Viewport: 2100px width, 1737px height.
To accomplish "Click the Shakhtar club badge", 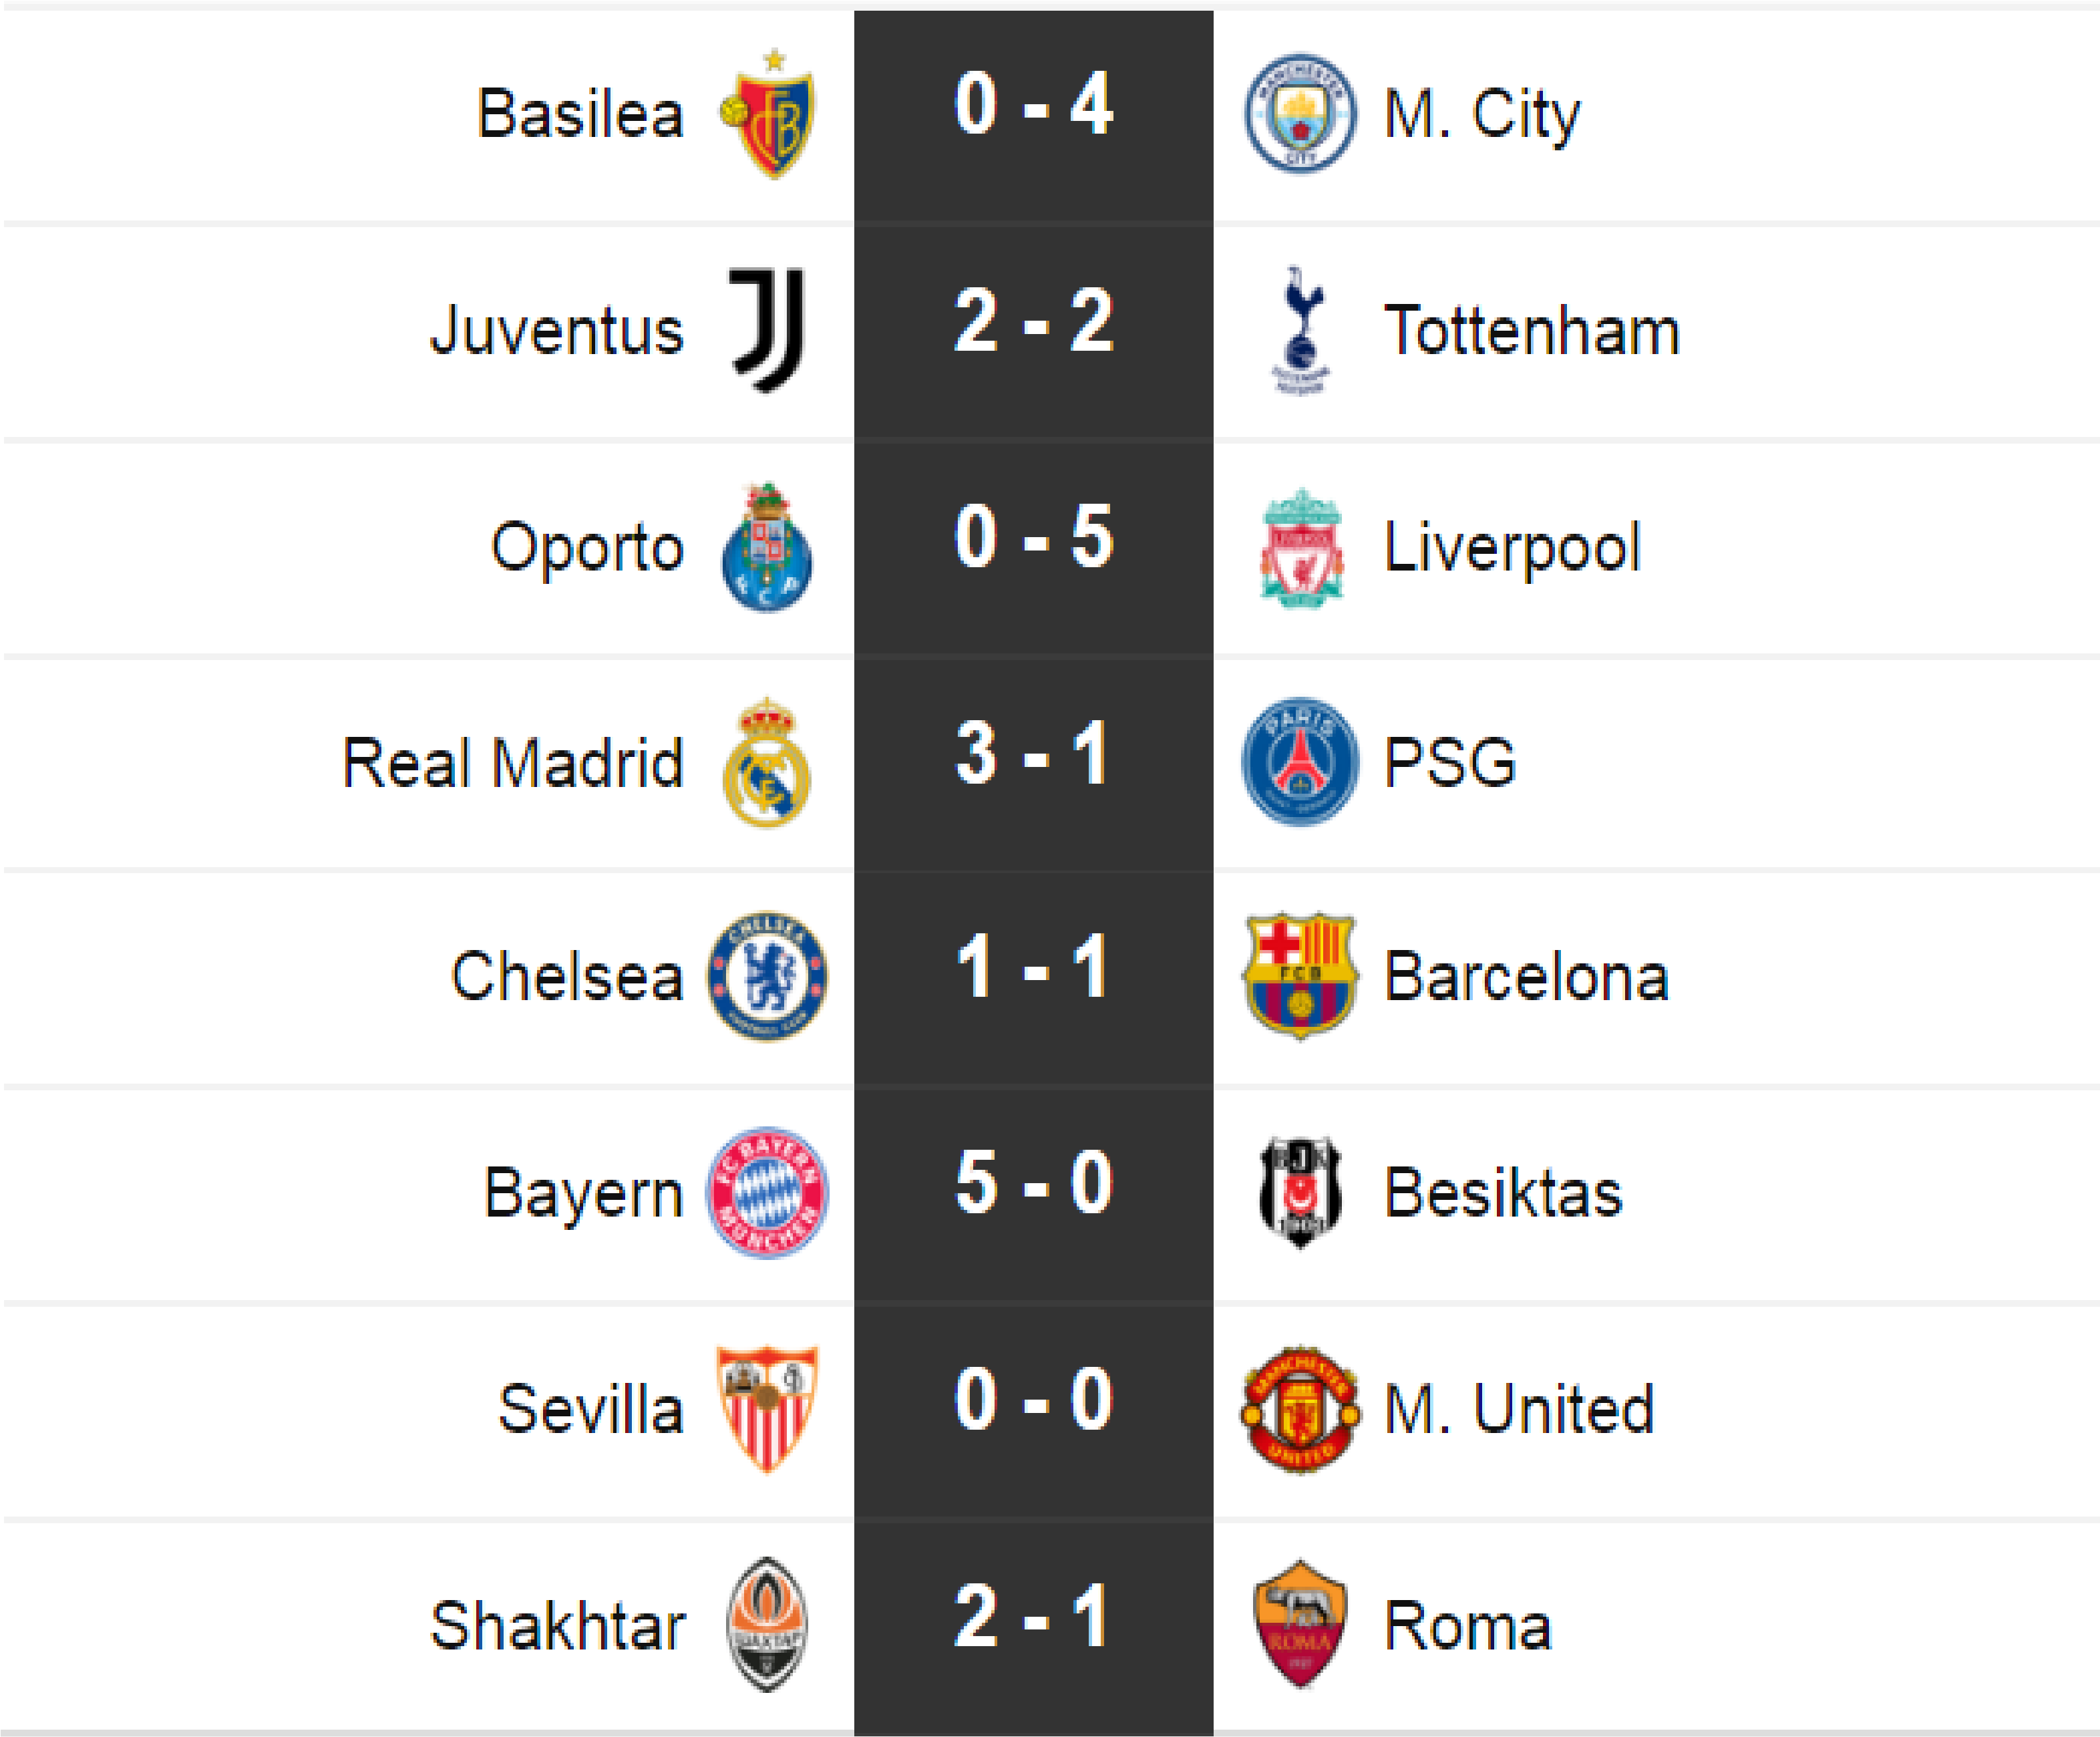I will [x=767, y=1625].
